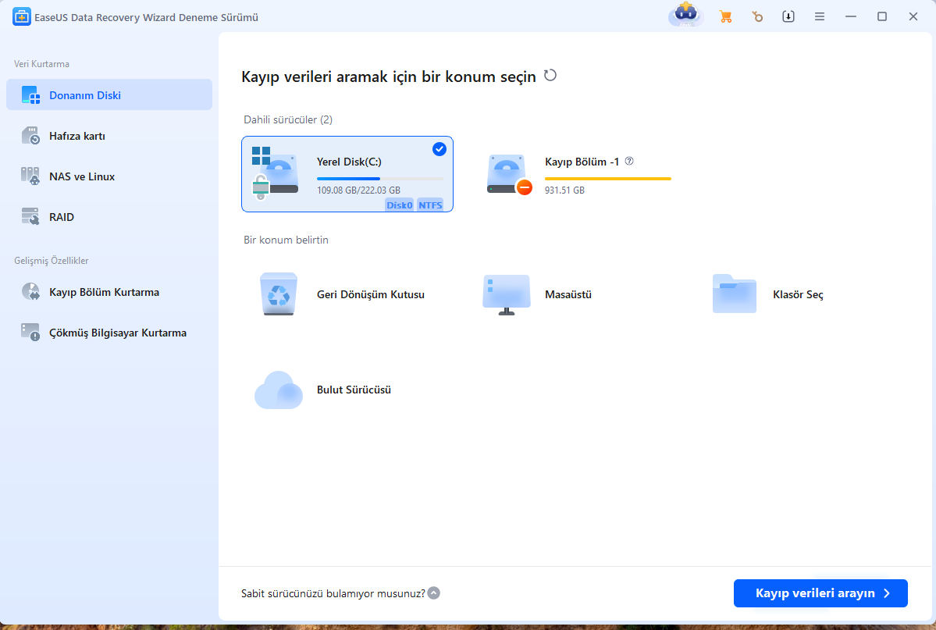Click the desktop monitor icon

(x=507, y=294)
